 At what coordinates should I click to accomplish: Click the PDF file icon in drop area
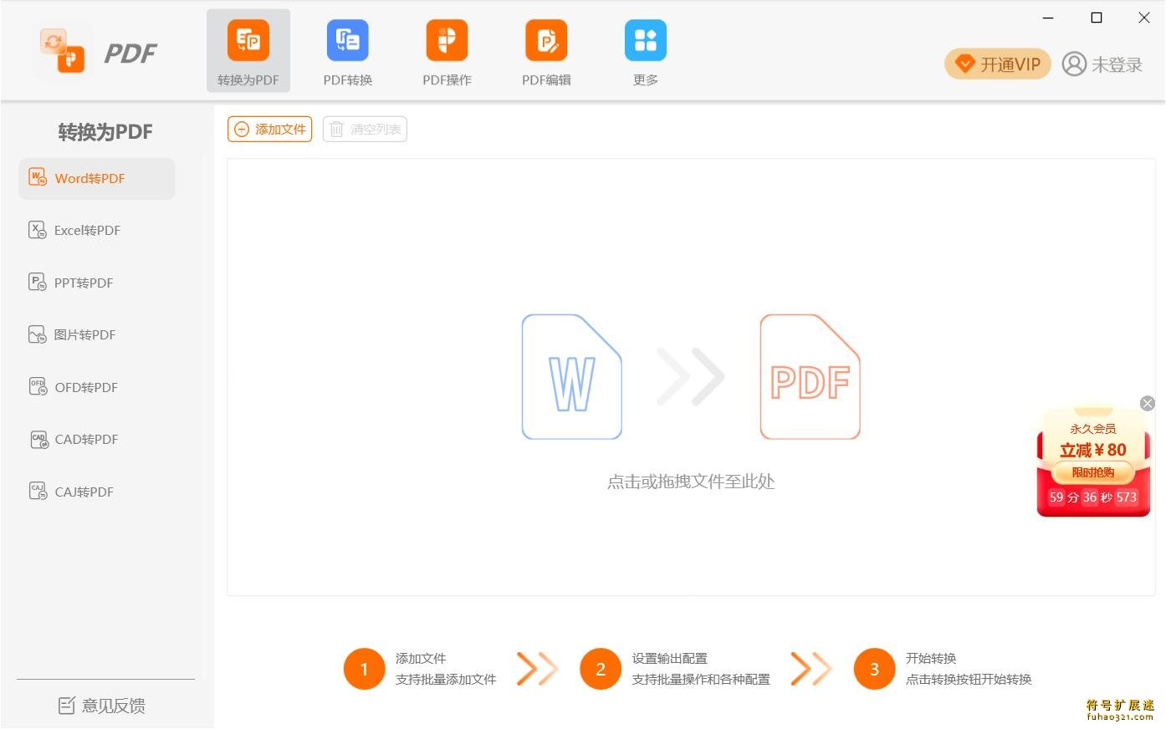point(810,377)
